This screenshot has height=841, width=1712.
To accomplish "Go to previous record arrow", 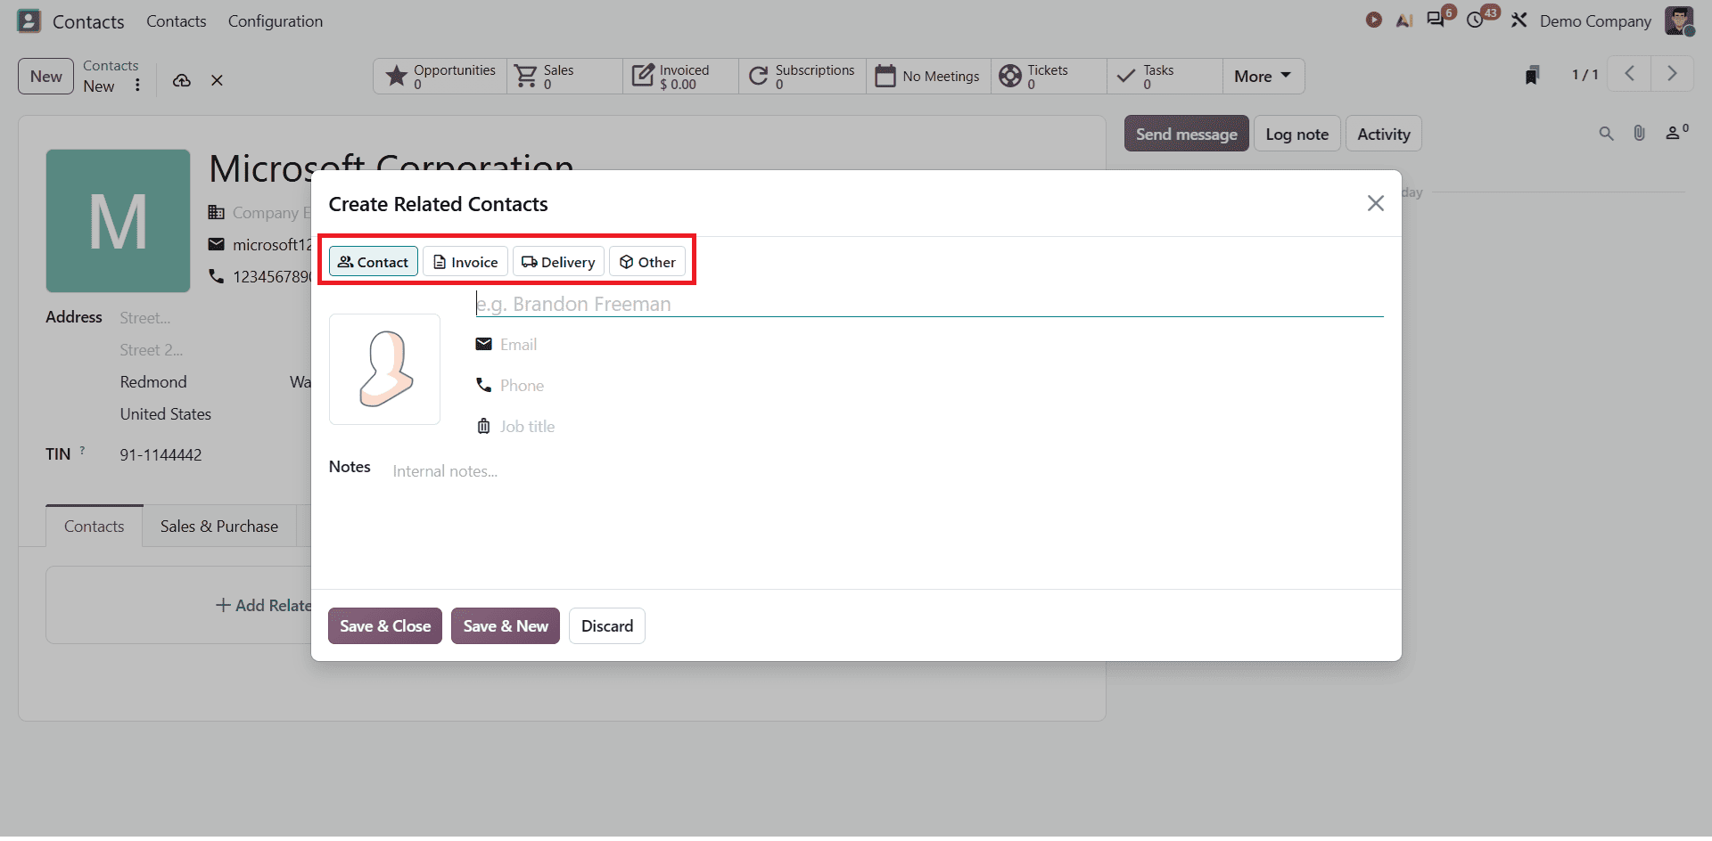I will pos(1629,74).
